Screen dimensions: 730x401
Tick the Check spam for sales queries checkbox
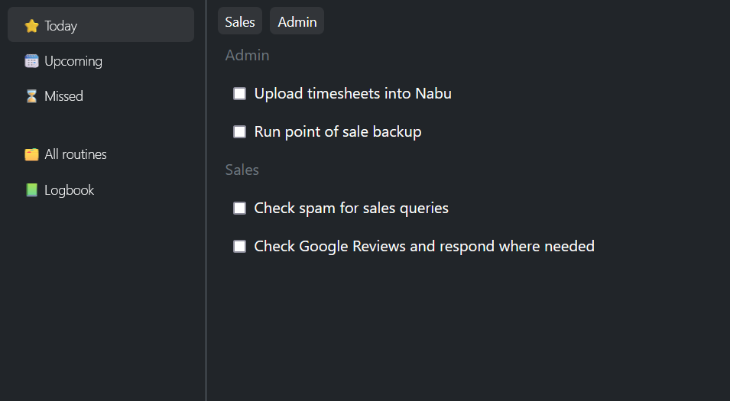click(239, 208)
